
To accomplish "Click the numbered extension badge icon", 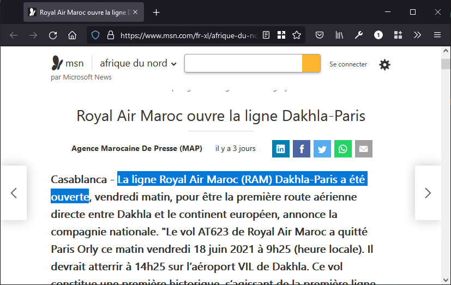I will [x=378, y=35].
